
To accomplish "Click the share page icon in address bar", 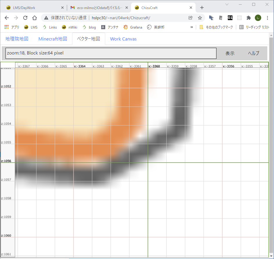I will [191, 18].
